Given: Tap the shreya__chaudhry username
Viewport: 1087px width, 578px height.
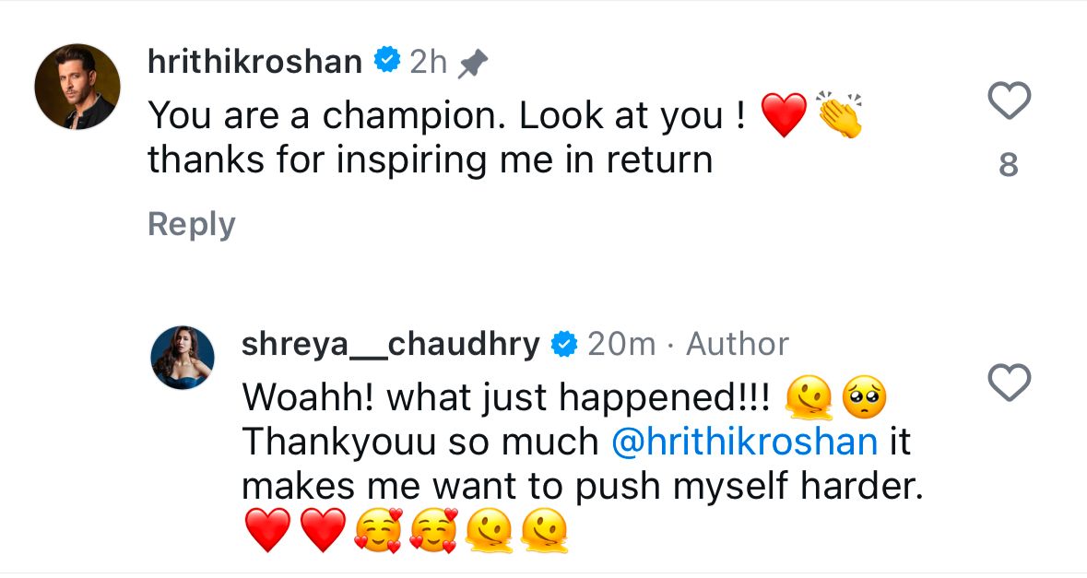Looking at the screenshot, I should (390, 345).
